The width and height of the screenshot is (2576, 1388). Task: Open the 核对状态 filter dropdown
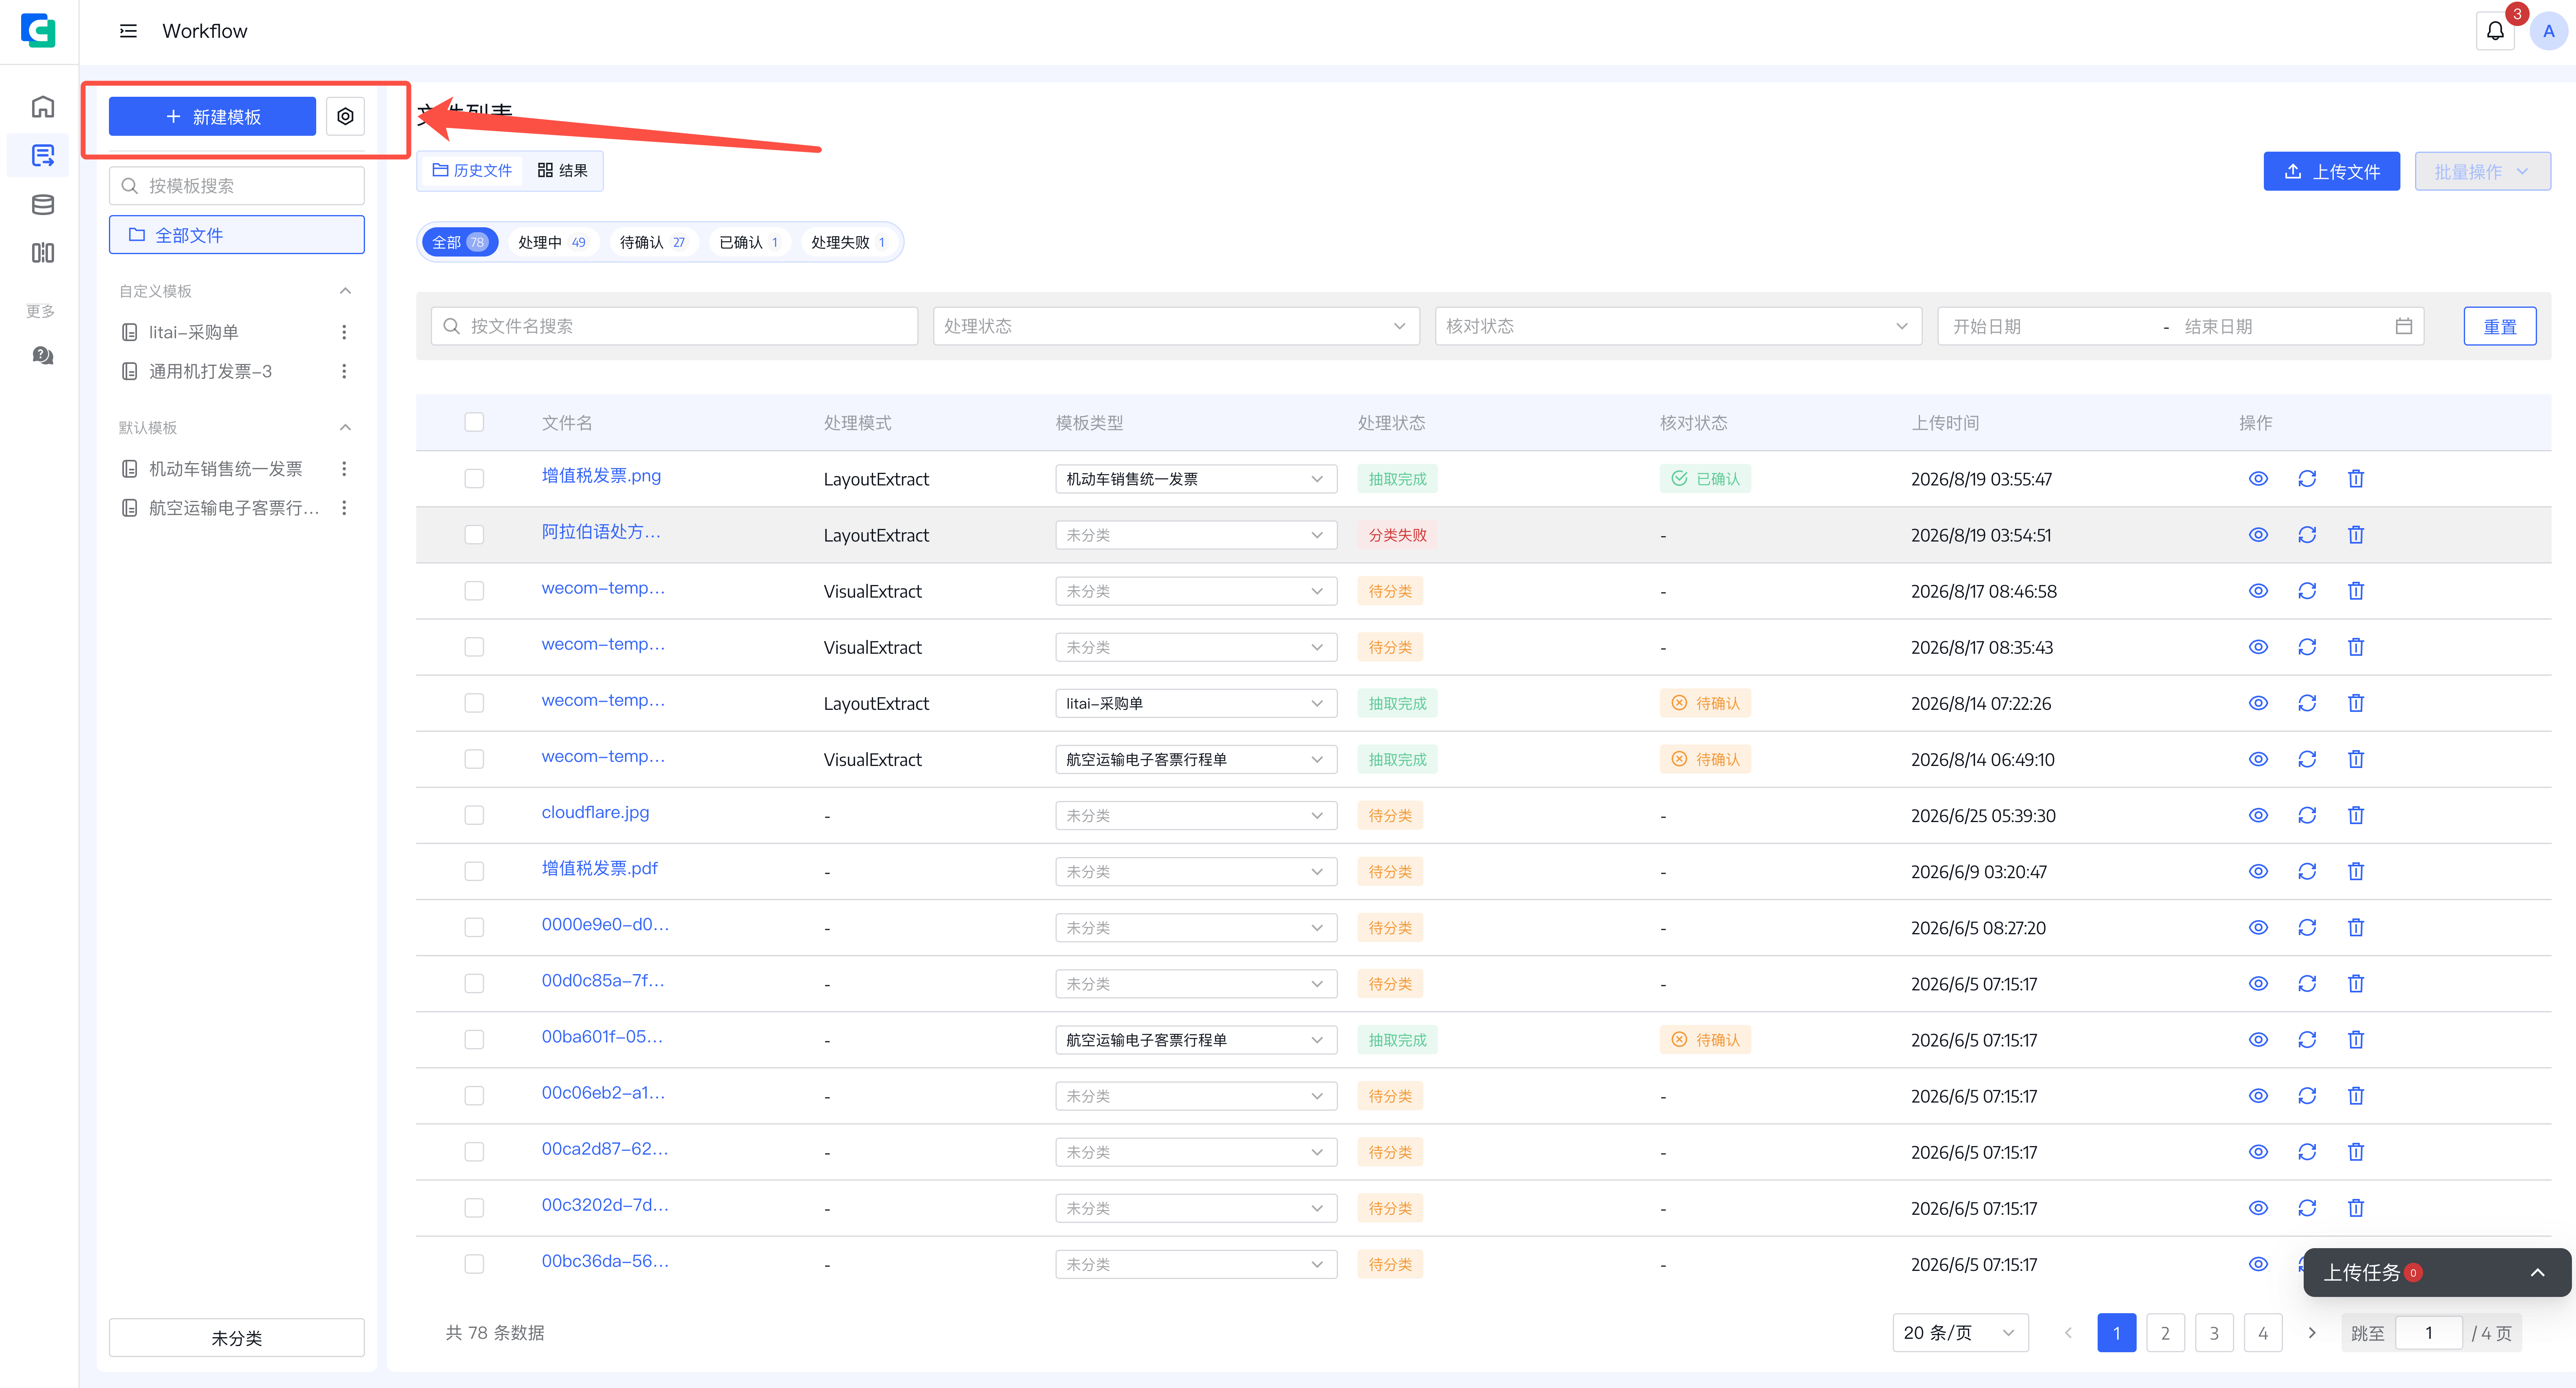pyautogui.click(x=1678, y=326)
